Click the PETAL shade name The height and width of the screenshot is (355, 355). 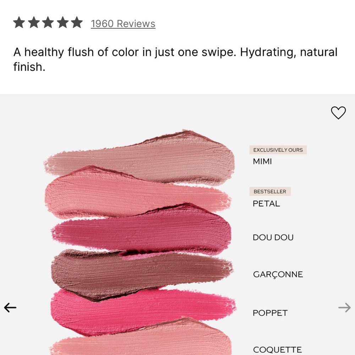(x=266, y=203)
